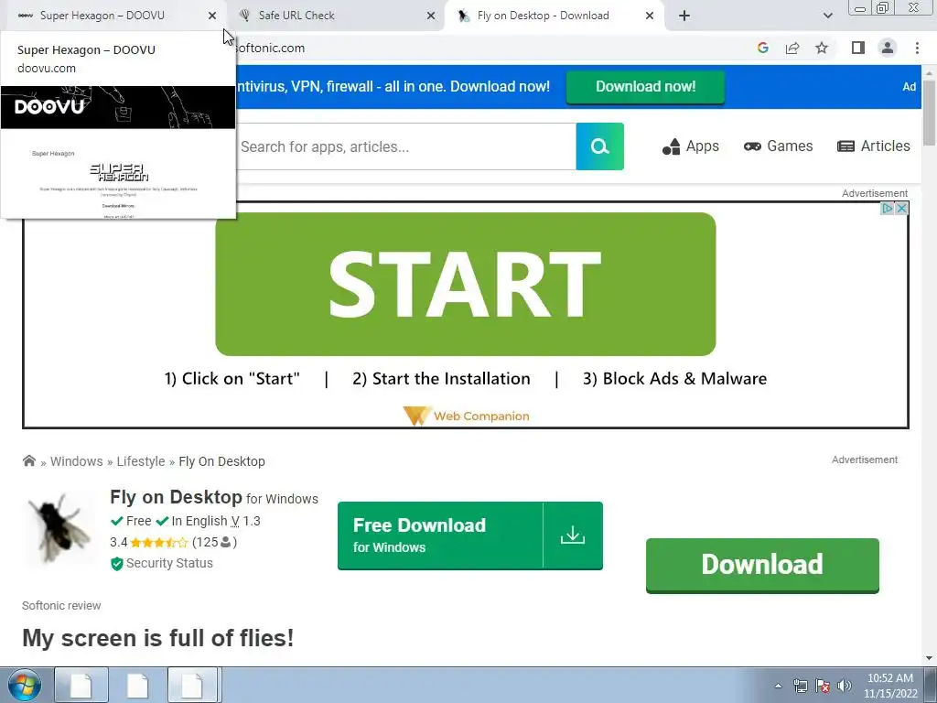Screen dimensions: 937x703
Task: Click the (125) user reviews count
Action: pos(214,542)
